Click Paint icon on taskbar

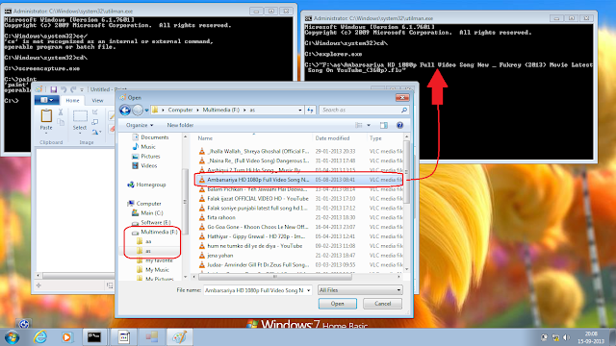point(179,337)
